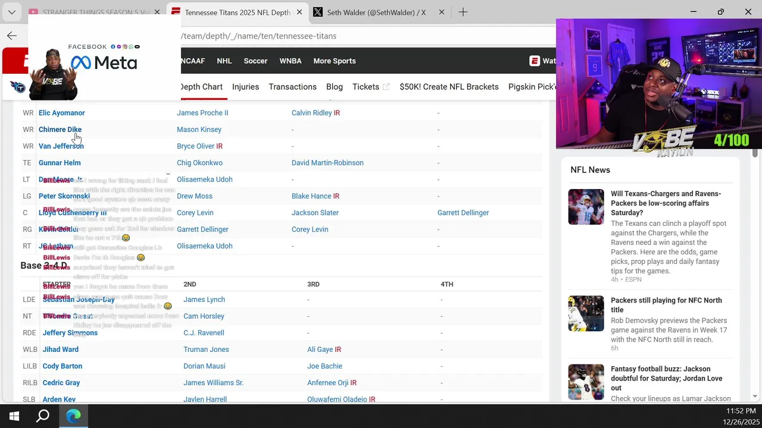
Task: Open the browser tab list chevron
Action: click(12, 12)
